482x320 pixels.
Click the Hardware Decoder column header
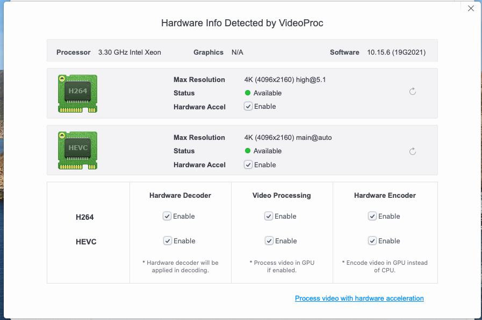click(x=180, y=195)
